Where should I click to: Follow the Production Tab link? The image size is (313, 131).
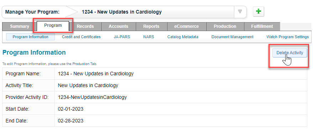(x=84, y=64)
